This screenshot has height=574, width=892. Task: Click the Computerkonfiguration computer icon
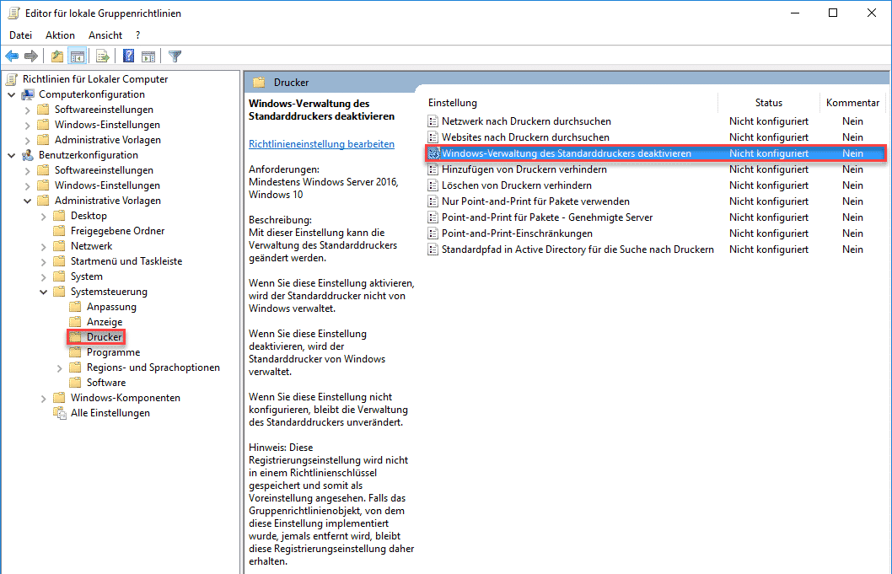28,94
